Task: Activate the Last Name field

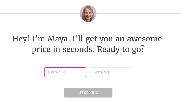Action: pos(111,72)
